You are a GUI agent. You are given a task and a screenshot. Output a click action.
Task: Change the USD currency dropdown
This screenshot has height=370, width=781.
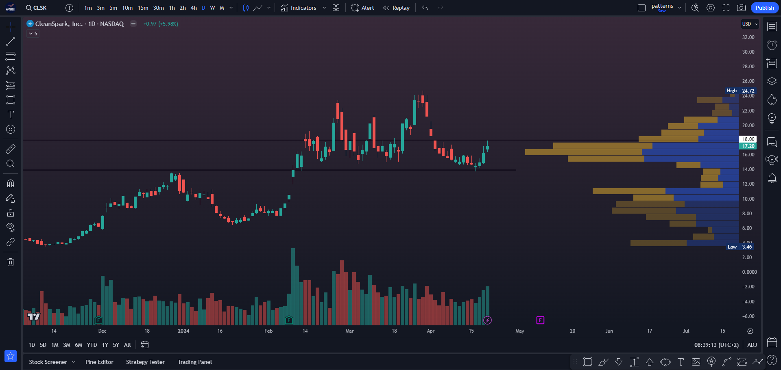pos(750,24)
